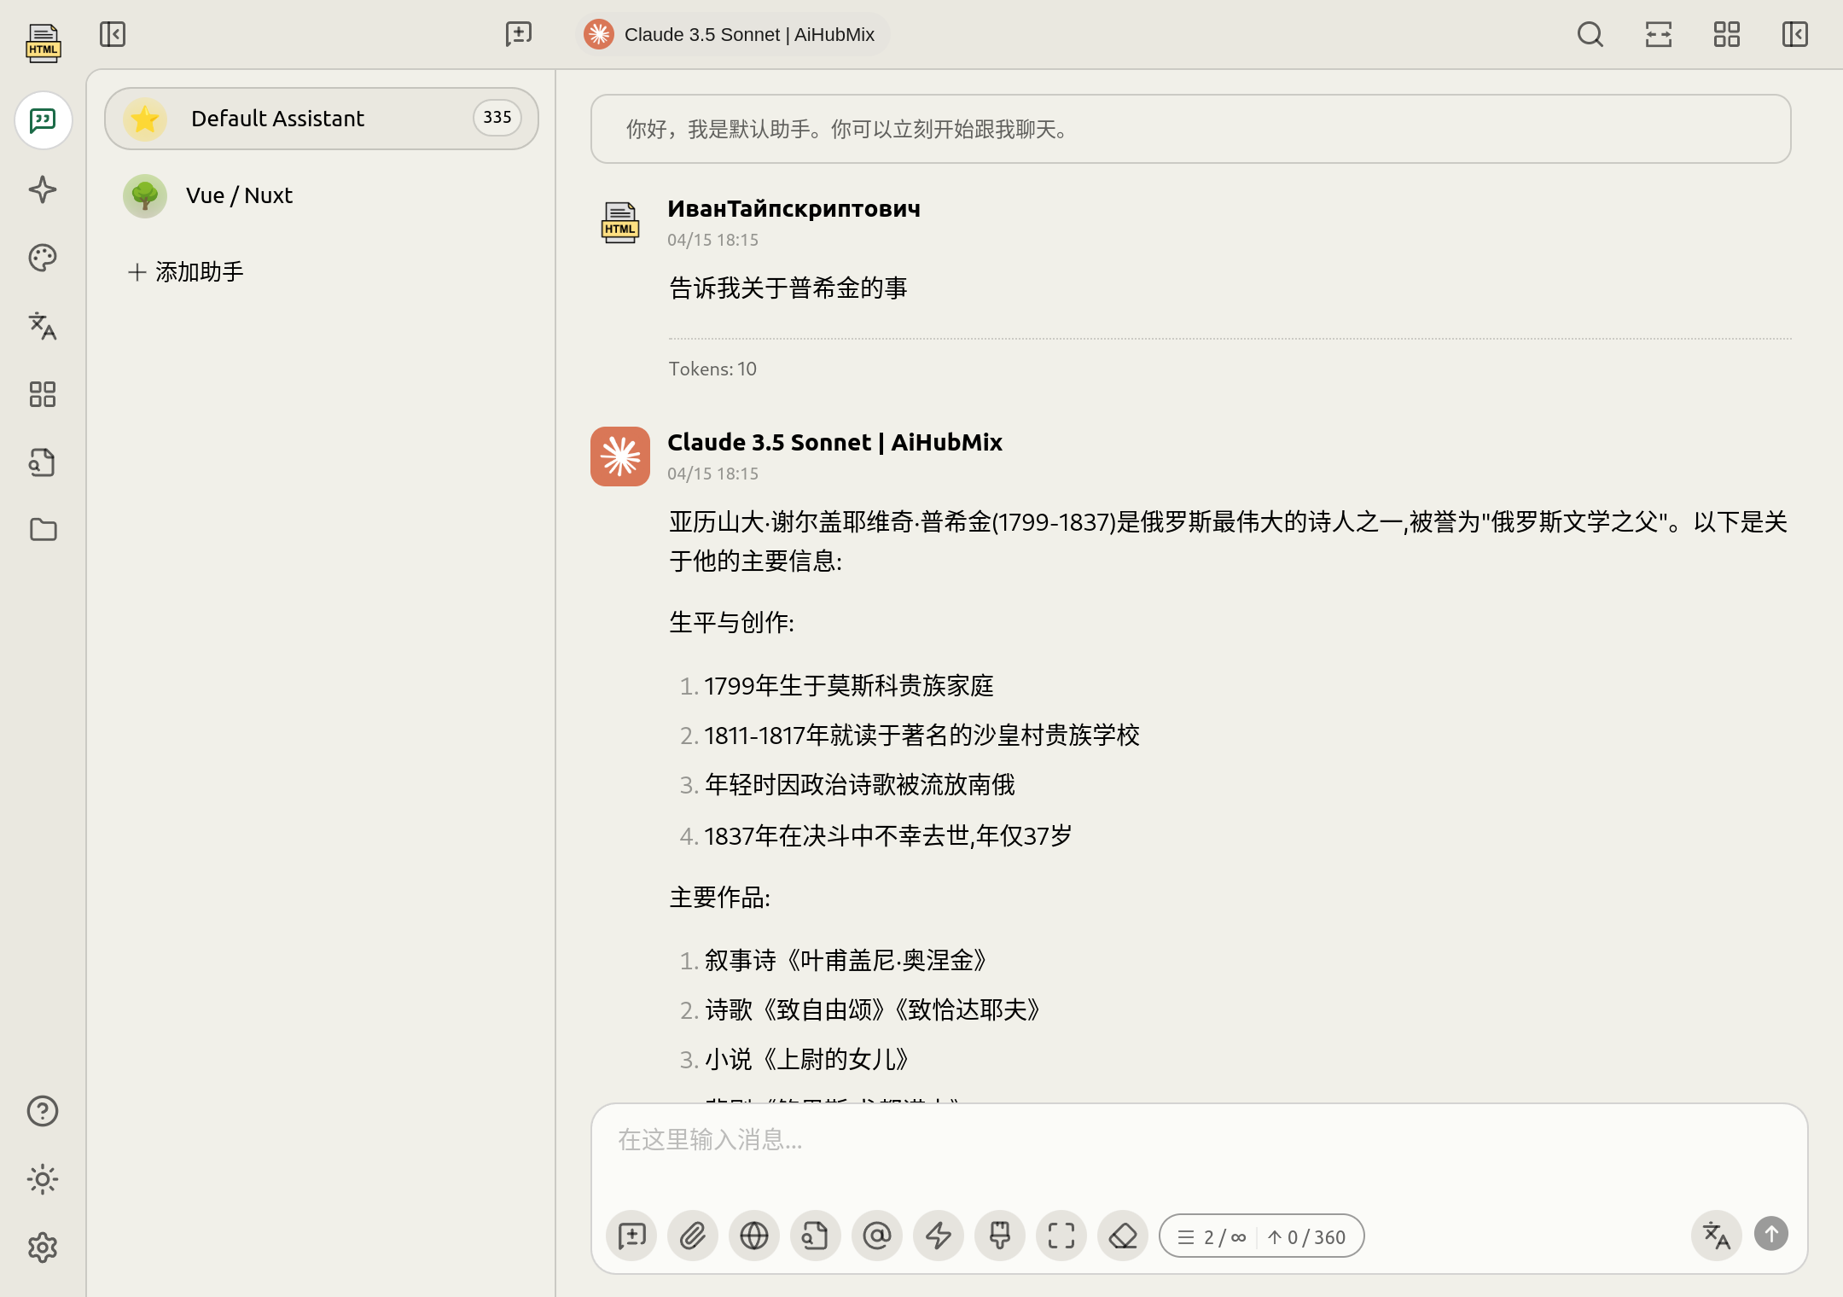1843x1297 pixels.
Task: Expand the right topics panel
Action: [1794, 34]
